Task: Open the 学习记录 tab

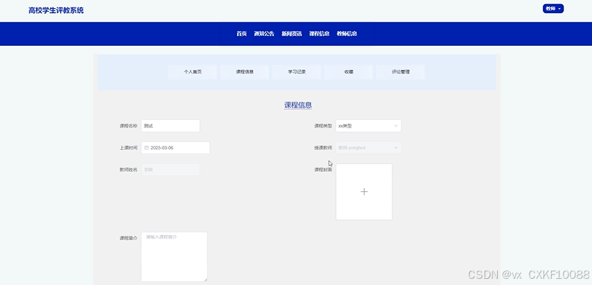Action: [x=297, y=72]
